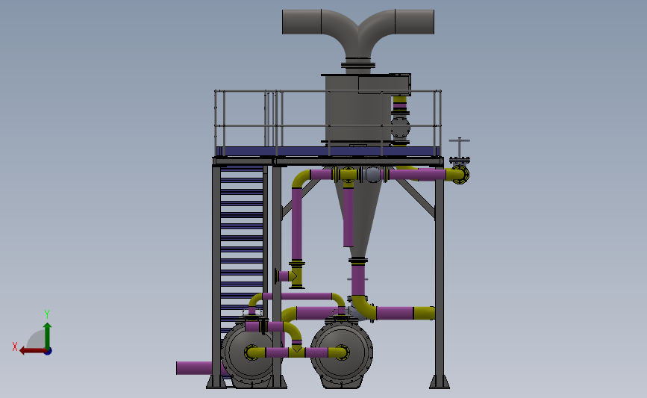Click the 'X' axis label
Image resolution: width=647 pixels, height=398 pixels.
(x=15, y=346)
